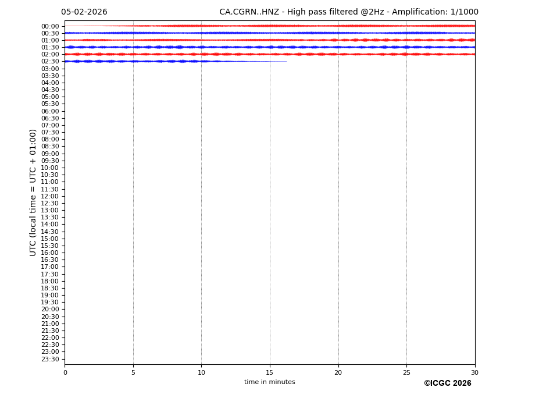Select the blue 00:30 seismic trace
Screen dimensions: 539x405
coord(269,33)
